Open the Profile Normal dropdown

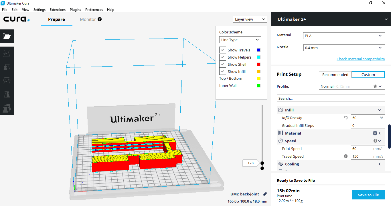pyautogui.click(x=352, y=86)
